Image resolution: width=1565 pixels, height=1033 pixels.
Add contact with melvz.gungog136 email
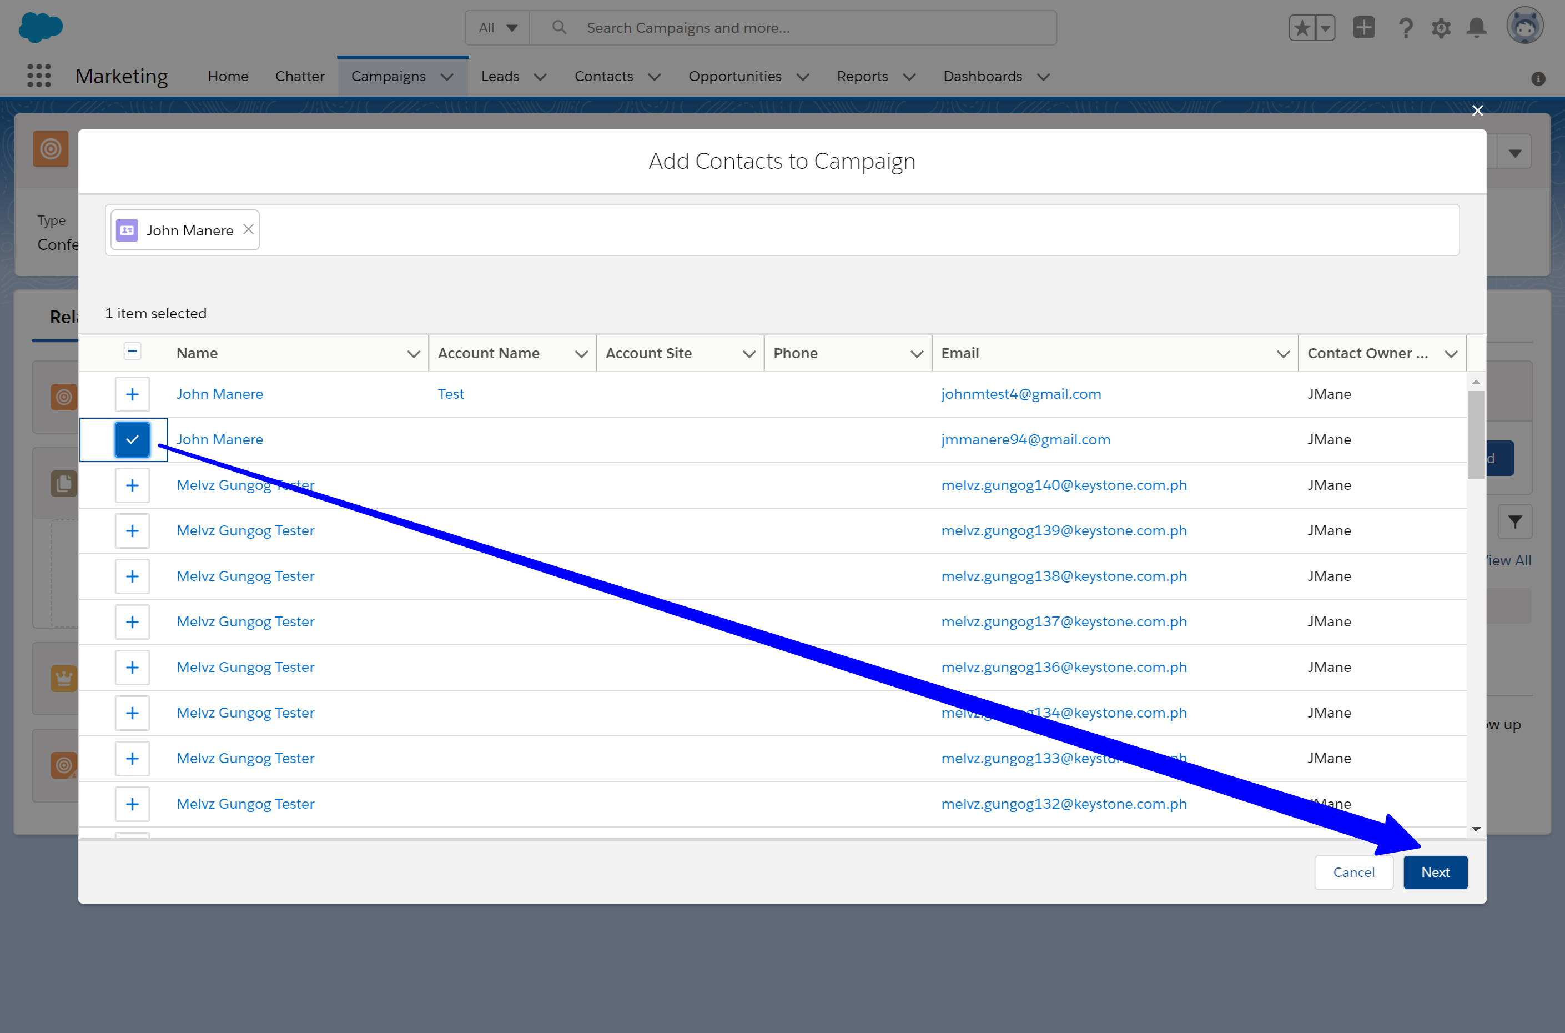132,666
